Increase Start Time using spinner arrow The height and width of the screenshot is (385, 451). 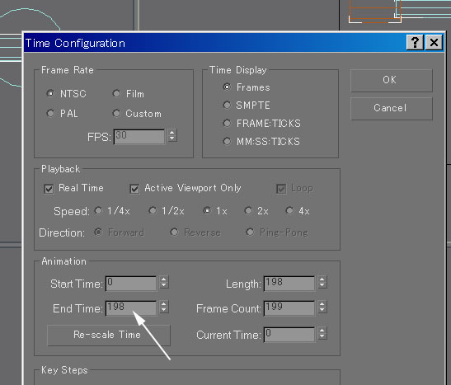163,279
